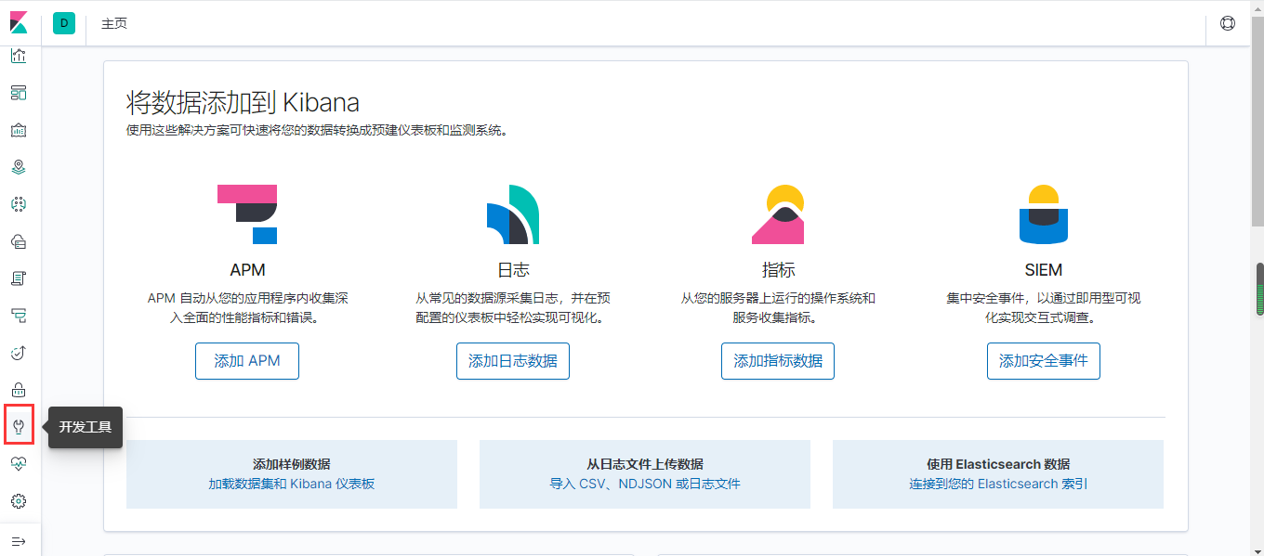This screenshot has width=1264, height=556.
Task: Click the 添加 APM button
Action: (x=247, y=361)
